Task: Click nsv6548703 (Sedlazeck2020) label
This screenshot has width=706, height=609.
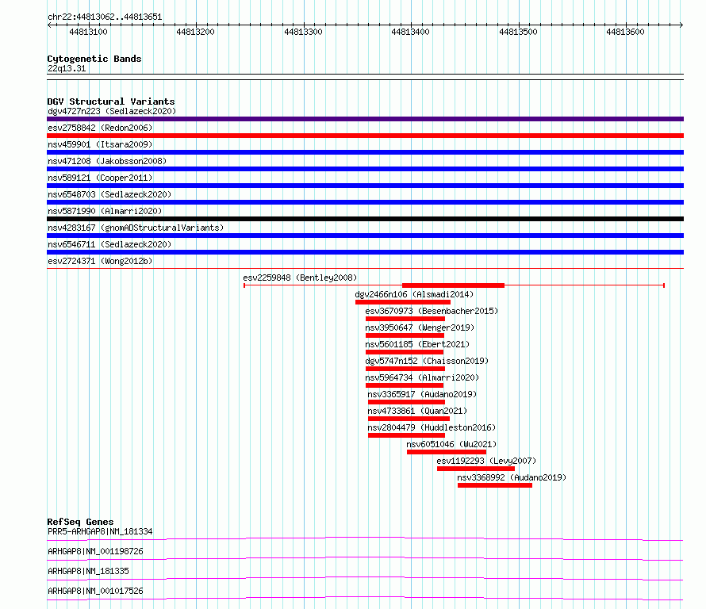Action: tap(109, 194)
